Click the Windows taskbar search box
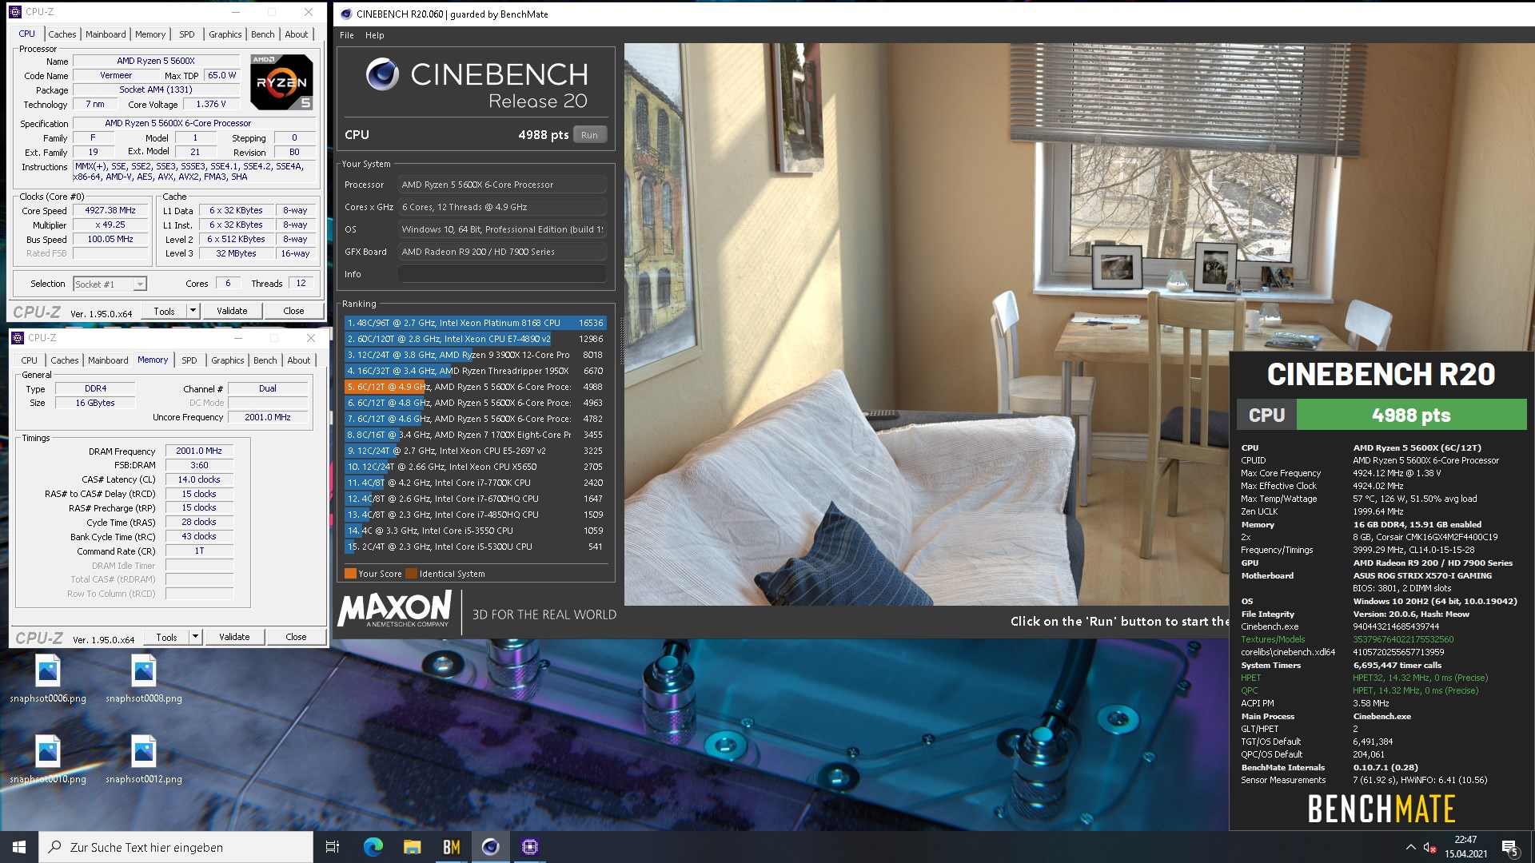Image resolution: width=1535 pixels, height=863 pixels. click(x=176, y=847)
